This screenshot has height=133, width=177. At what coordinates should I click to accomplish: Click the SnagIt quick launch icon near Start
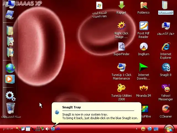[150, 129]
